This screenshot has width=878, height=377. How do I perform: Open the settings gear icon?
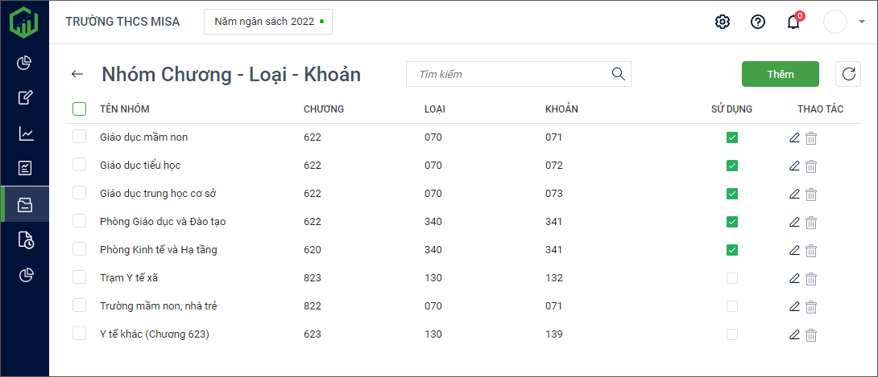722,22
